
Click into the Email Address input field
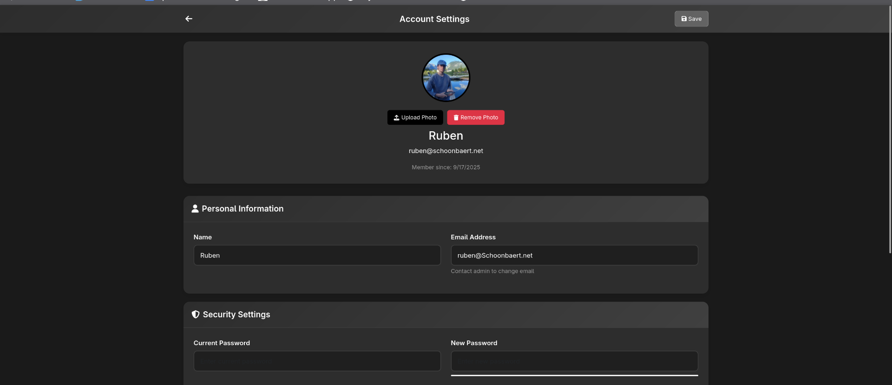point(574,256)
